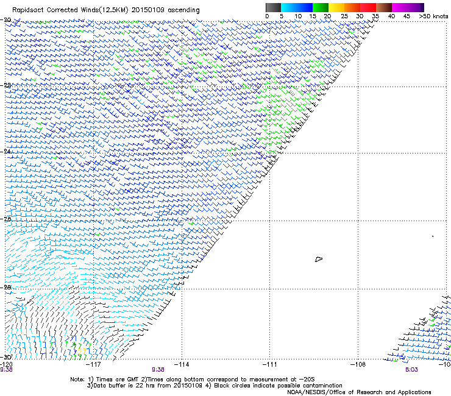Click the purple 9:38 time near -114
Image resolution: width=451 pixels, height=396 pixels.
(x=158, y=370)
